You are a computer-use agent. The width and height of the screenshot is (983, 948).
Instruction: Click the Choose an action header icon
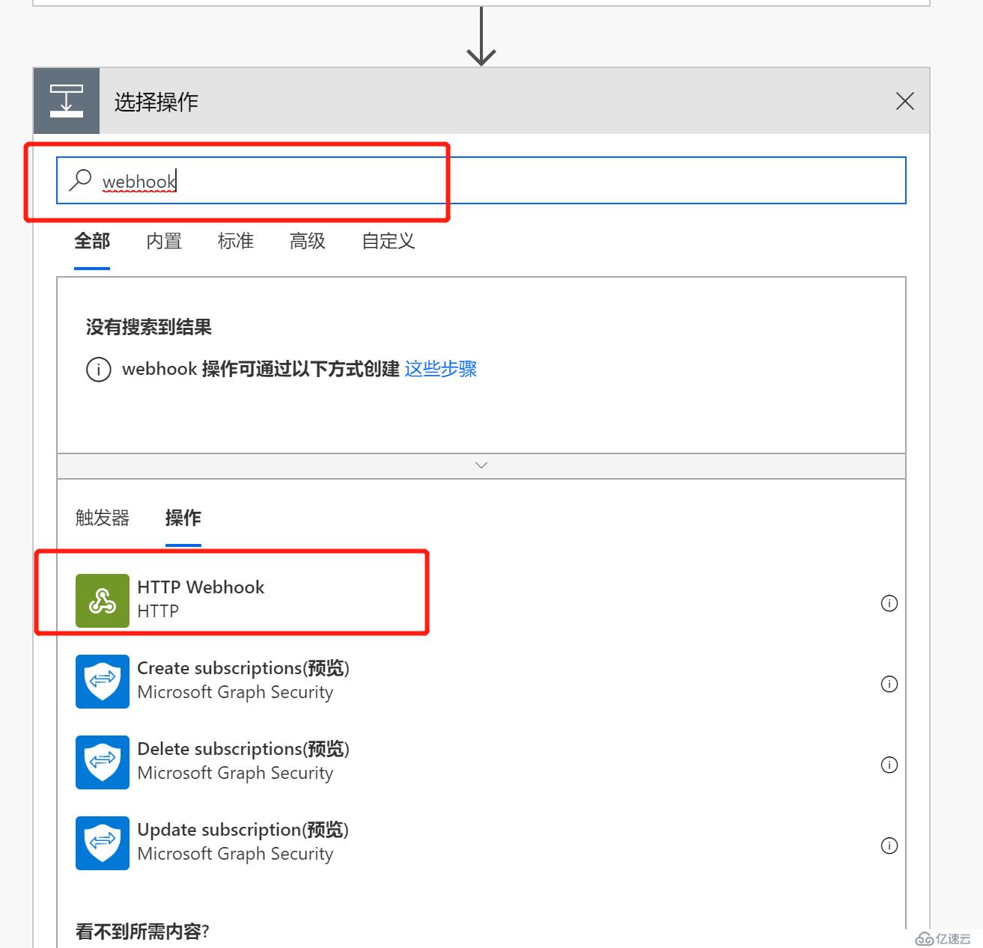pos(67,101)
